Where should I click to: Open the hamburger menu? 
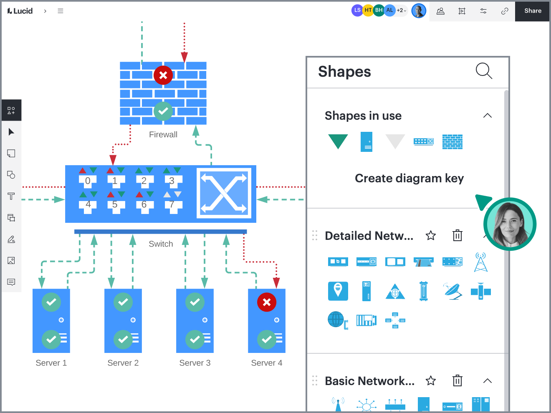pyautogui.click(x=61, y=11)
